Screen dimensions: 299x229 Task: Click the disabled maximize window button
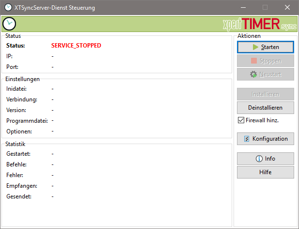[x=265, y=8]
